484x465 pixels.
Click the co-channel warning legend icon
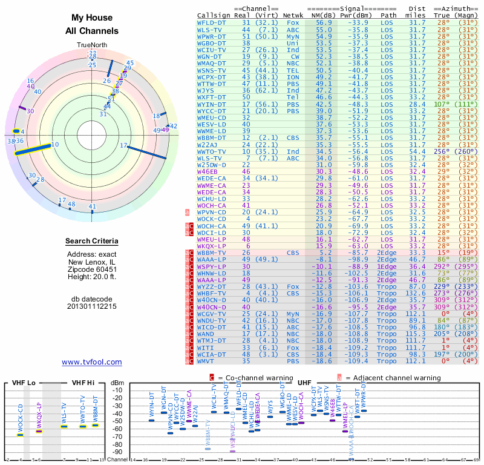coord(212,378)
